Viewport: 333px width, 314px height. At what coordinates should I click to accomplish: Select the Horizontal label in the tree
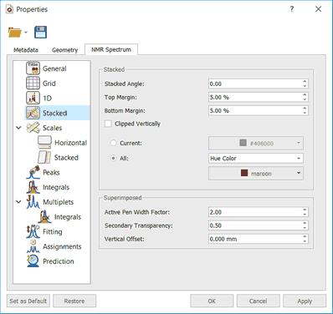(70, 143)
